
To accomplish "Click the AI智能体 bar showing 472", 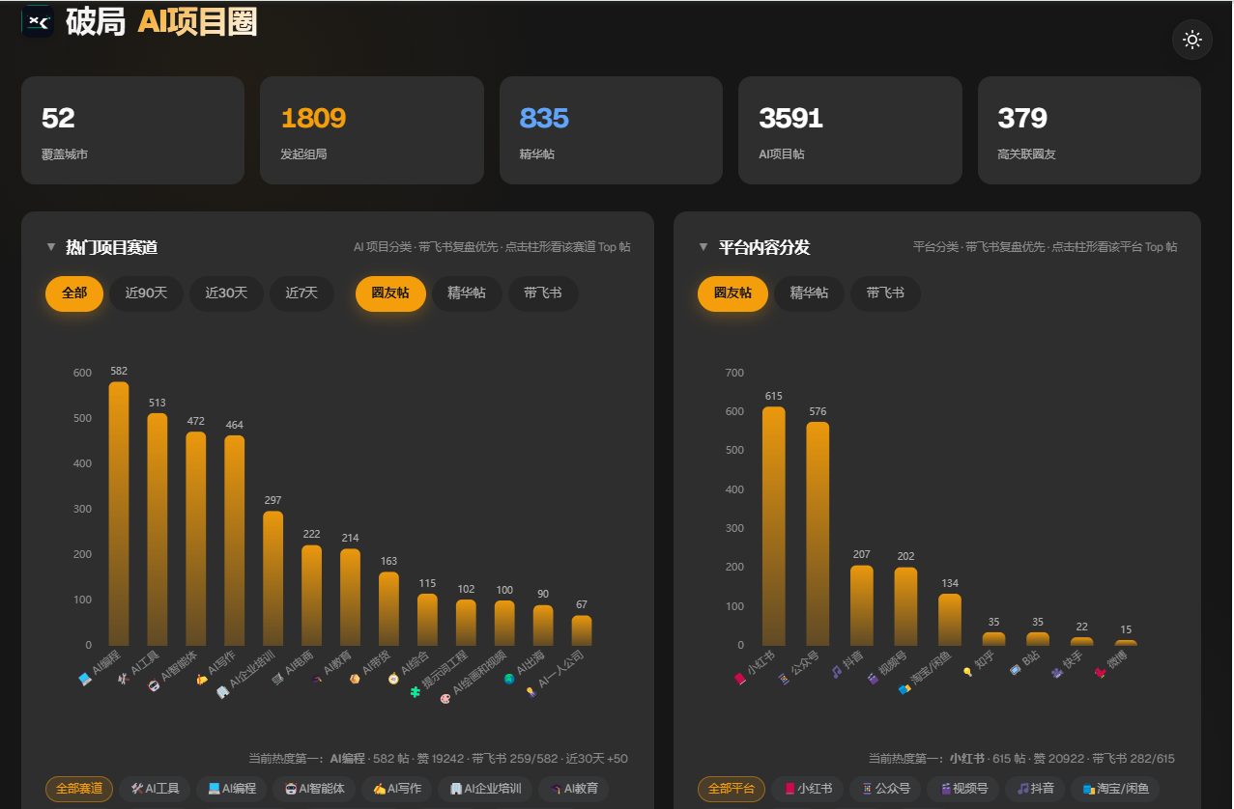I will pos(196,539).
